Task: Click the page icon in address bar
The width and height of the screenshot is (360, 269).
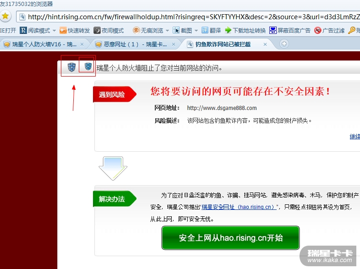Action: click(x=22, y=17)
